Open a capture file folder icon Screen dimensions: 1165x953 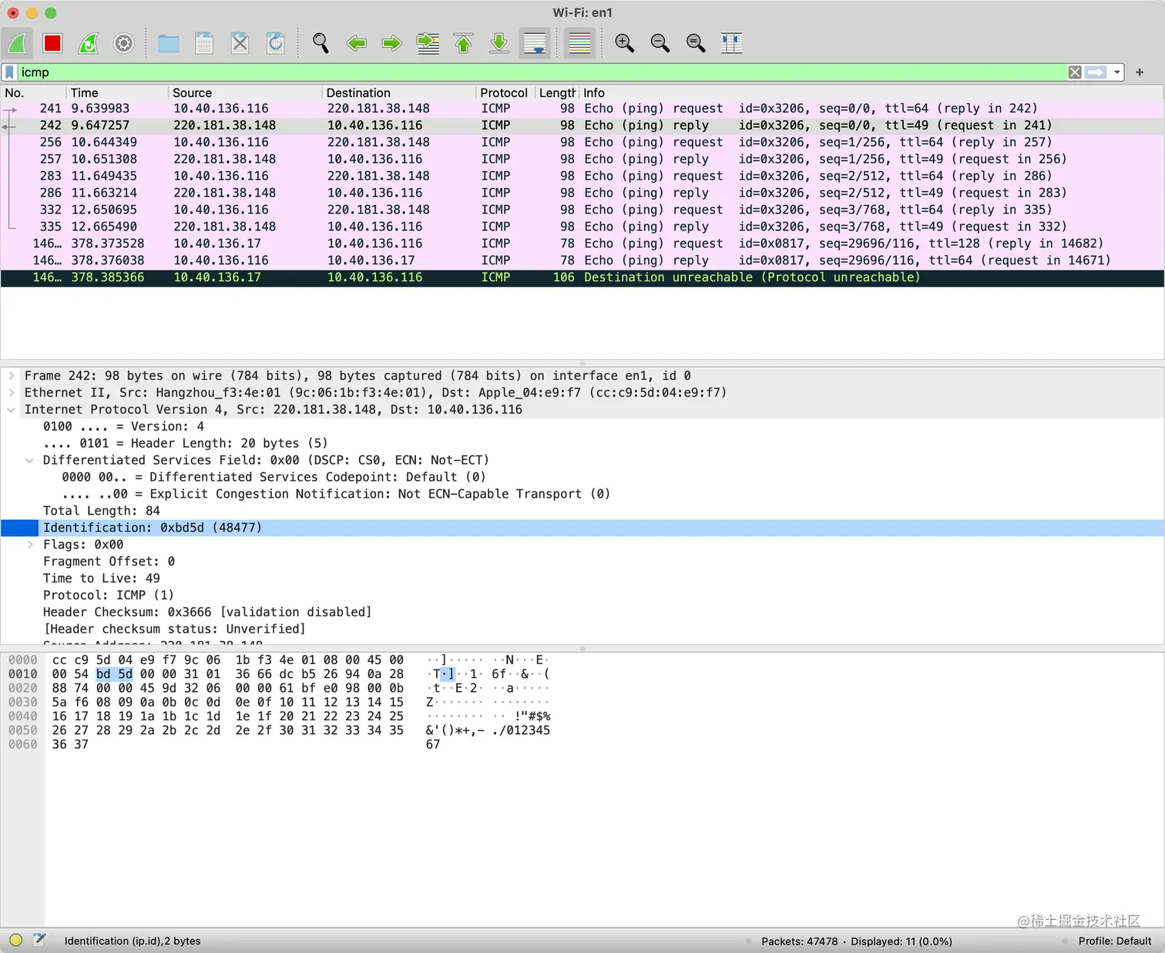[169, 43]
